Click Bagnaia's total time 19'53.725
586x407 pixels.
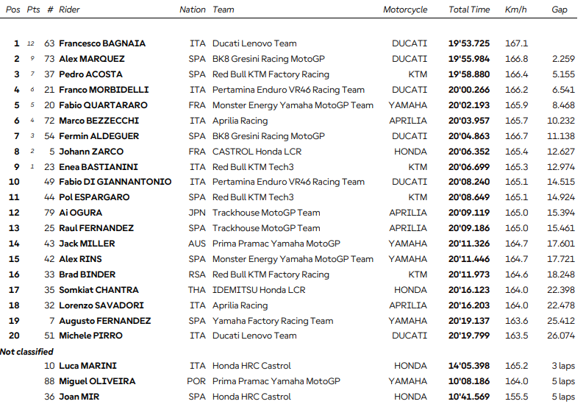[469, 43]
